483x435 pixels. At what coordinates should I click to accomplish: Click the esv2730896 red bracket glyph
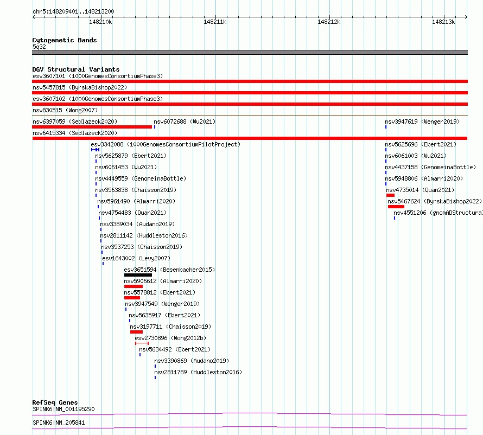(142, 343)
